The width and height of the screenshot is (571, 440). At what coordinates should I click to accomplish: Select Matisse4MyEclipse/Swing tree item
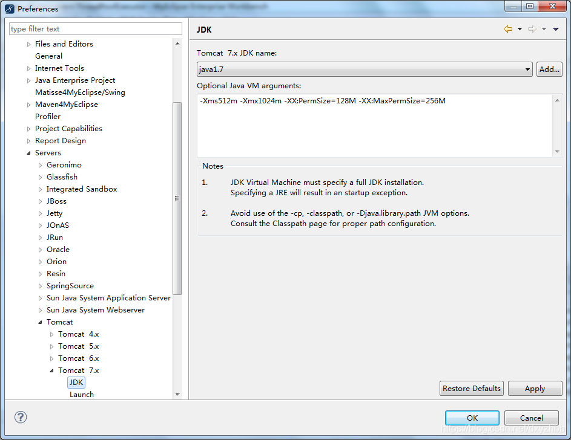pyautogui.click(x=80, y=92)
